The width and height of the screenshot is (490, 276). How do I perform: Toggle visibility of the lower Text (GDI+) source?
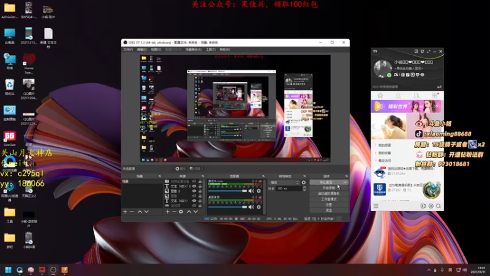194,201
